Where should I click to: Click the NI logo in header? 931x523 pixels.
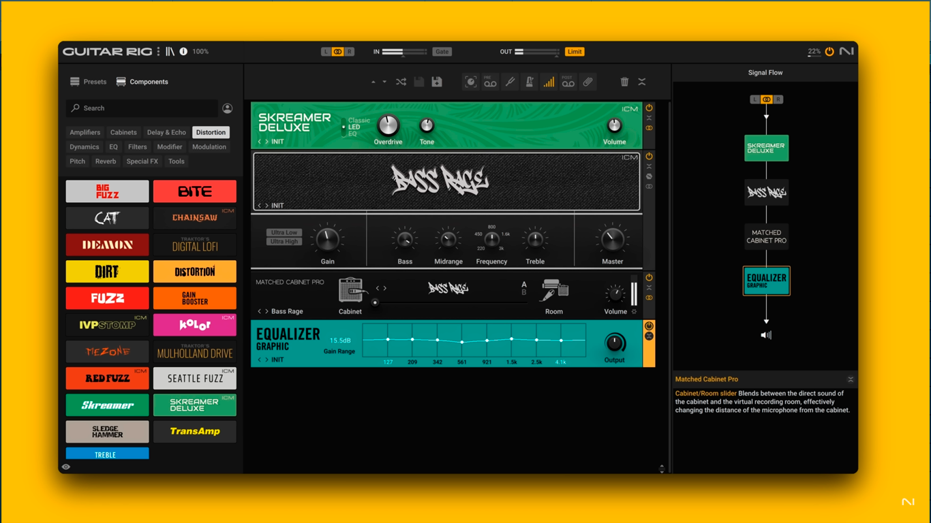(x=846, y=52)
